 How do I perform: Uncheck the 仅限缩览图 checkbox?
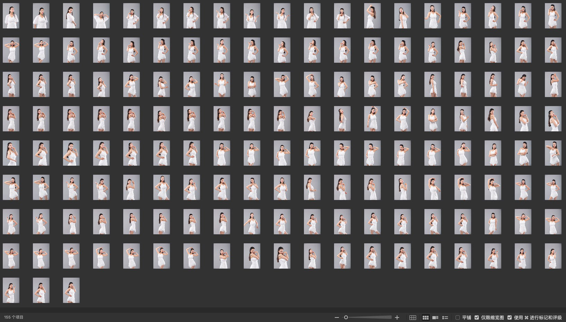[477, 317]
